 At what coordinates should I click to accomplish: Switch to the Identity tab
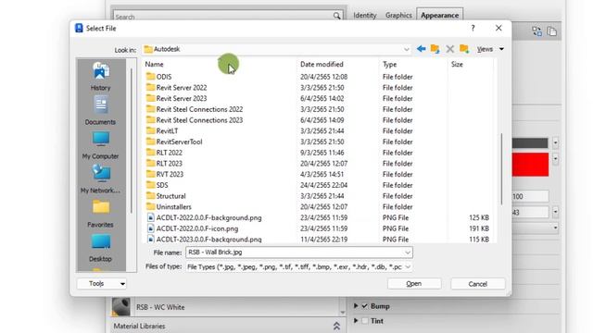pos(365,16)
